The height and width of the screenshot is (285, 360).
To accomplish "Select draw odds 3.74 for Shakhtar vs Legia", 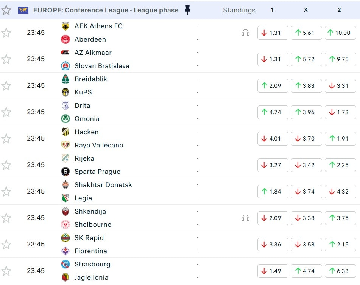I will coord(306,192).
